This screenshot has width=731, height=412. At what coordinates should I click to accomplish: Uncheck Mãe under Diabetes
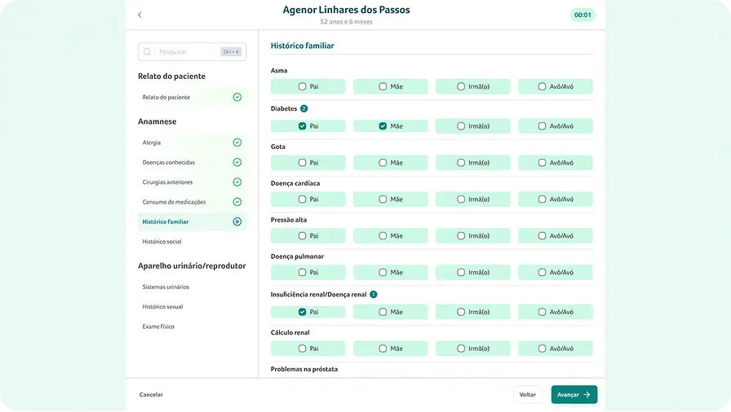[383, 126]
